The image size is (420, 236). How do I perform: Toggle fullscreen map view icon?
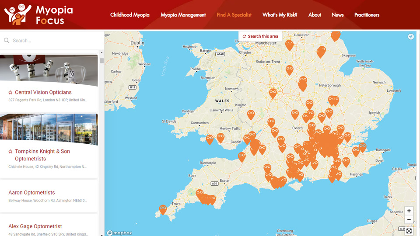pyautogui.click(x=409, y=231)
